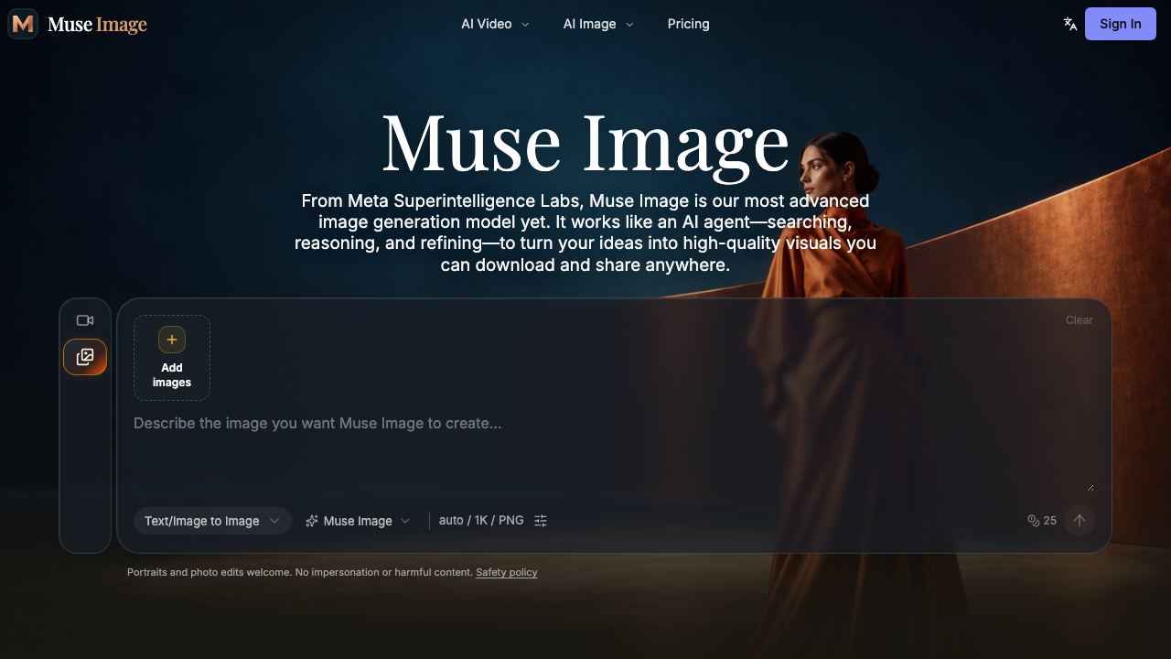Click the "From Meta Superintelligence Labs" description text
This screenshot has width=1171, height=659.
(x=585, y=232)
